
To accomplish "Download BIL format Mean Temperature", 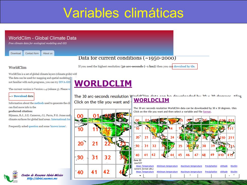I will [x=145, y=172].
